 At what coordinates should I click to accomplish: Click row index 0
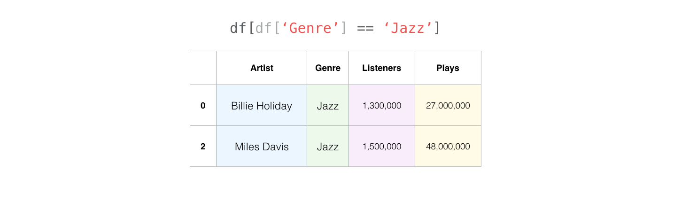[x=203, y=106]
